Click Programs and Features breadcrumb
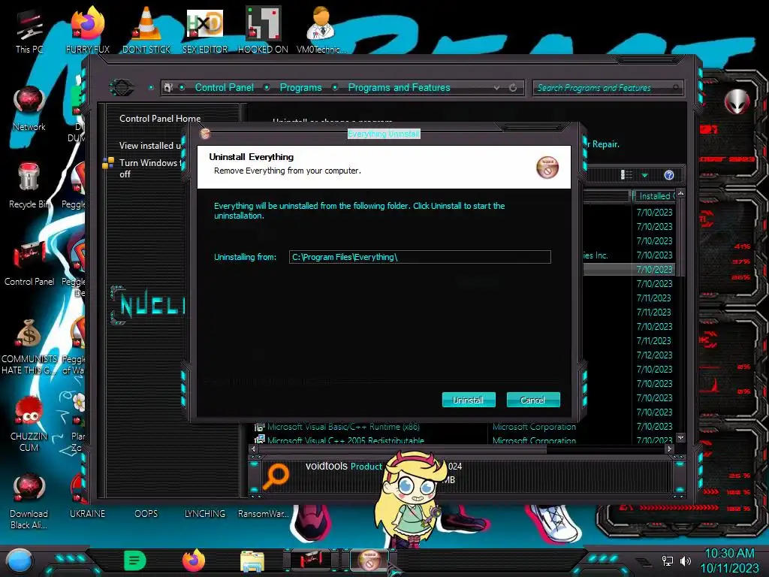Screen dimensions: 769x577 coord(399,88)
